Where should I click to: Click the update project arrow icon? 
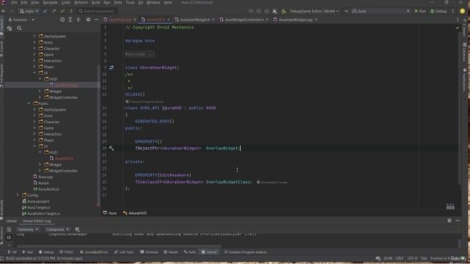click(x=46, y=11)
